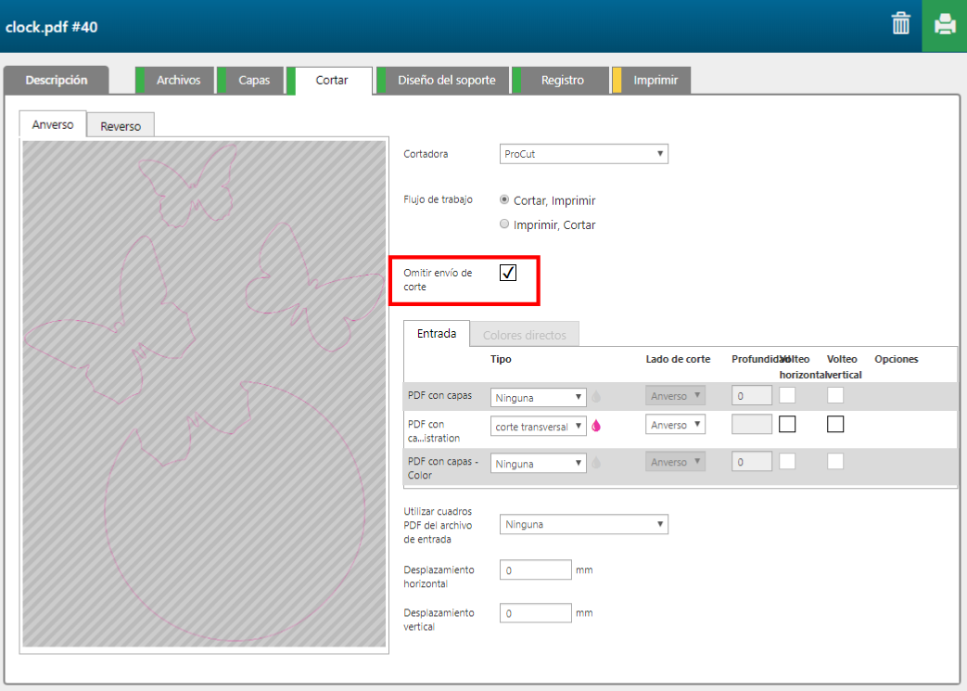The width and height of the screenshot is (967, 691).
Task: Switch to the Reverso preview tab
Action: click(x=121, y=126)
